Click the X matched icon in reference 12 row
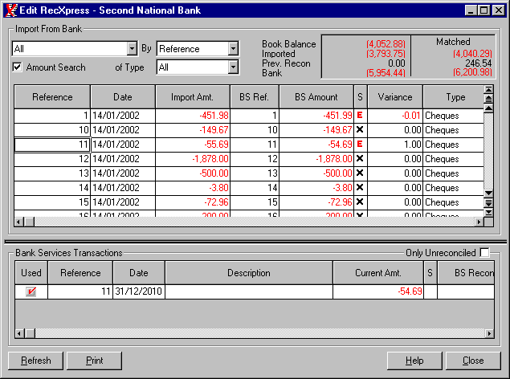Viewport: 510px width, 379px height. coord(360,159)
